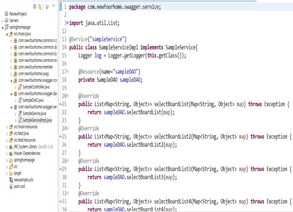293x212 pixels.
Task: Click line number 19 in the editor ruler
Action: click(64, 88)
